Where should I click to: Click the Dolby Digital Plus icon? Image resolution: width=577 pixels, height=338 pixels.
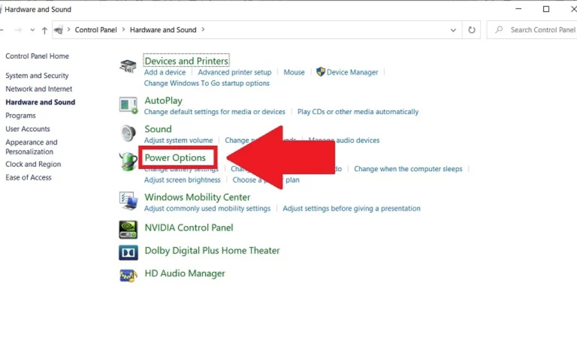tap(128, 252)
